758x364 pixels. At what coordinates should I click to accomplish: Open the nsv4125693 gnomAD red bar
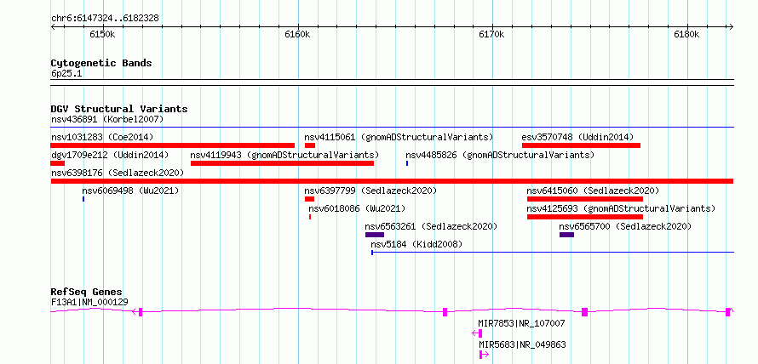click(585, 217)
